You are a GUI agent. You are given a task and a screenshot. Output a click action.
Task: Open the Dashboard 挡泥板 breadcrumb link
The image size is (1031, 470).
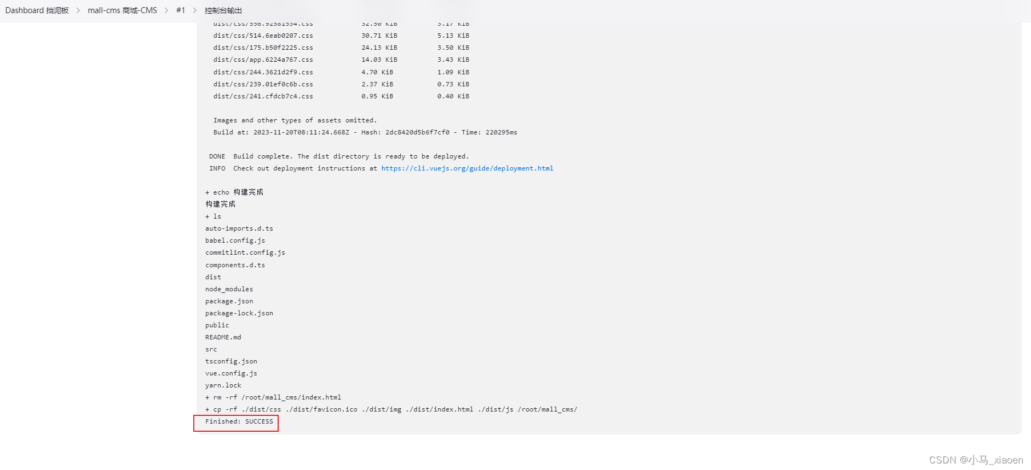(x=37, y=10)
